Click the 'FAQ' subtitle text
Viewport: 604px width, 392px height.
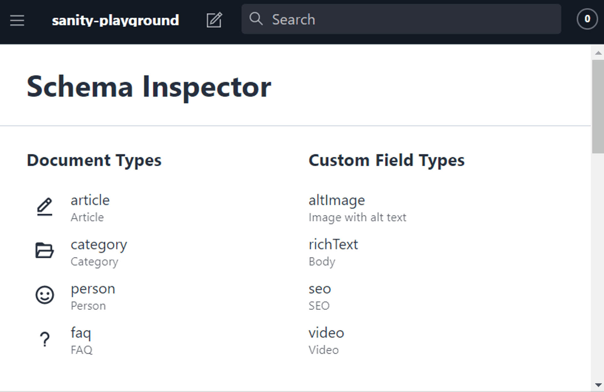81,350
